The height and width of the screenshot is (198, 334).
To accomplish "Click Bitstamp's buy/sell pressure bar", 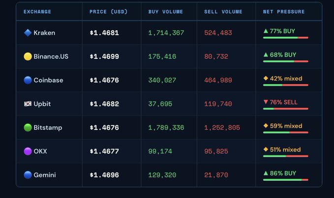I will [x=286, y=132].
